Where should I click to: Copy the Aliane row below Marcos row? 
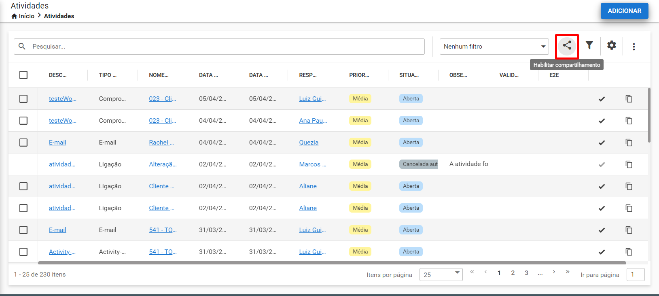tap(629, 186)
